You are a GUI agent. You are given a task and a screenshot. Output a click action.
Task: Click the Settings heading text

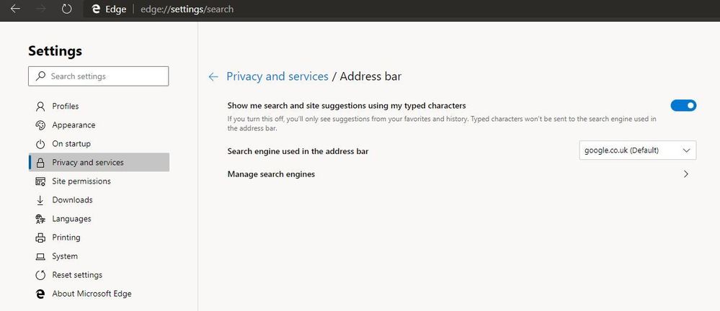point(55,51)
